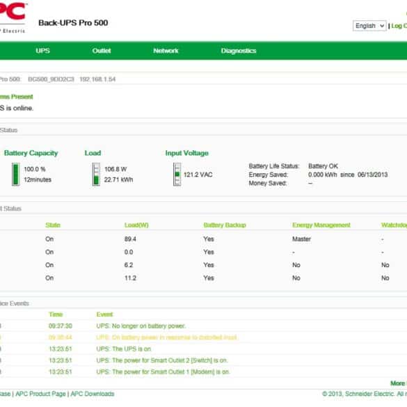The width and height of the screenshot is (407, 407).
Task: Click the Battery Life Status label
Action: (x=274, y=166)
